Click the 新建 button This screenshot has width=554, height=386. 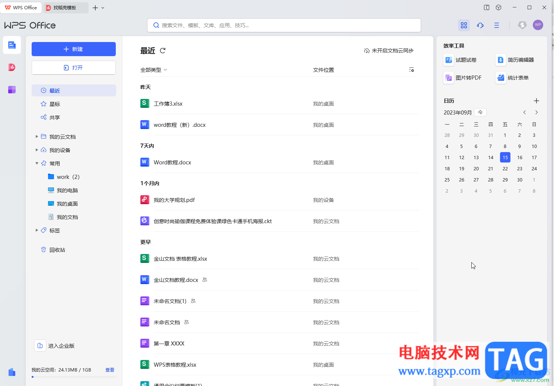(x=74, y=49)
